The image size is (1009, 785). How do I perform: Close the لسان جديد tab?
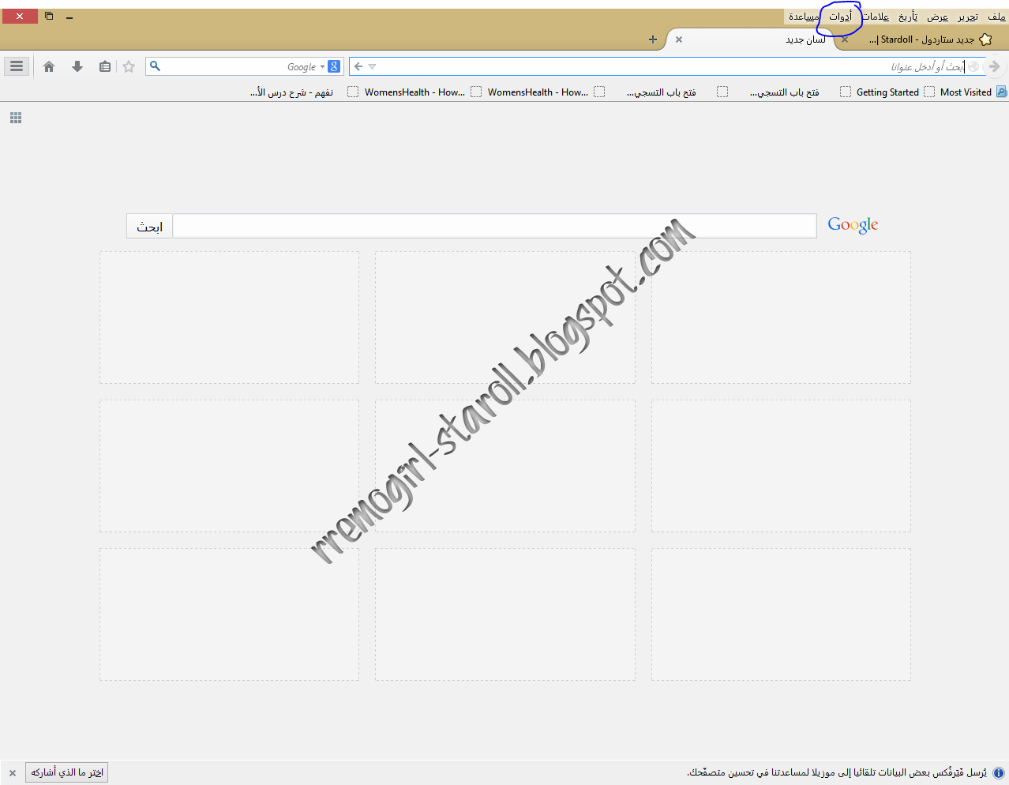pos(679,39)
